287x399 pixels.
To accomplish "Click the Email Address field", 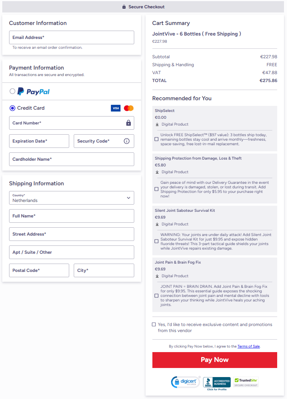I will pyautogui.click(x=71, y=37).
